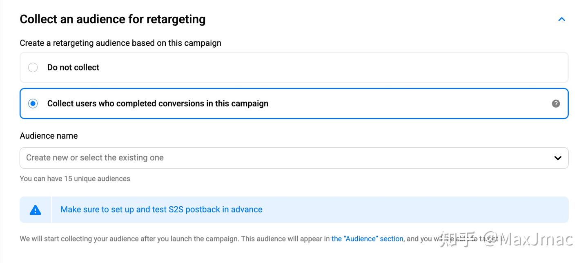Click empty space in the "Do not collect" card
This screenshot has width=588, height=263.
[327, 68]
